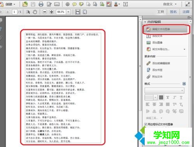Click the 添加书签 bookmark icon

point(149,70)
